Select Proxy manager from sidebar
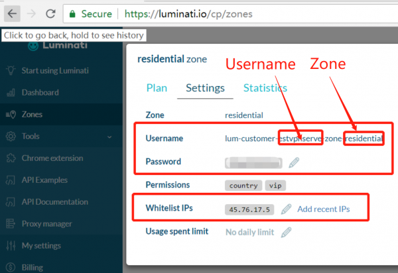 point(46,224)
